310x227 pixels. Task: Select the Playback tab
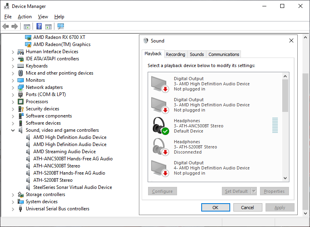pyautogui.click(x=153, y=54)
